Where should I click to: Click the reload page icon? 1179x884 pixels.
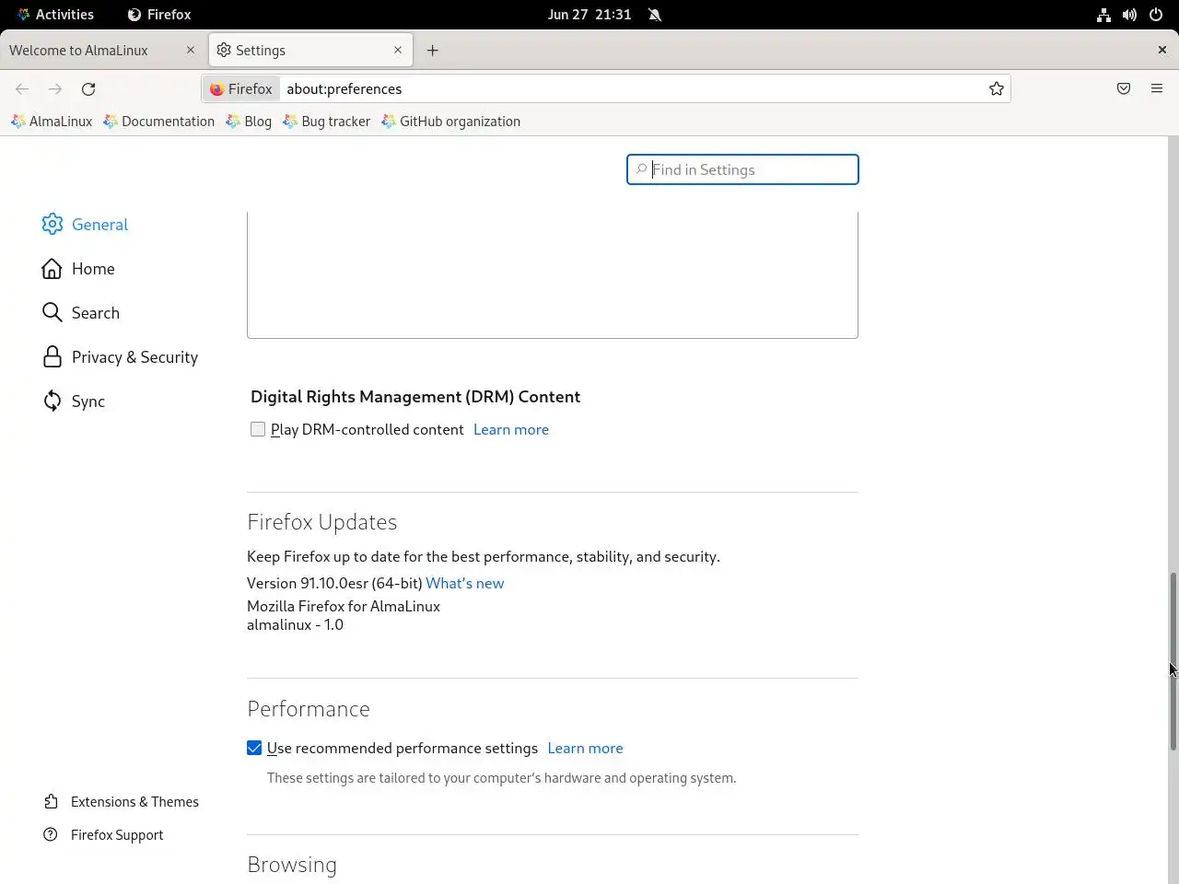coord(88,89)
